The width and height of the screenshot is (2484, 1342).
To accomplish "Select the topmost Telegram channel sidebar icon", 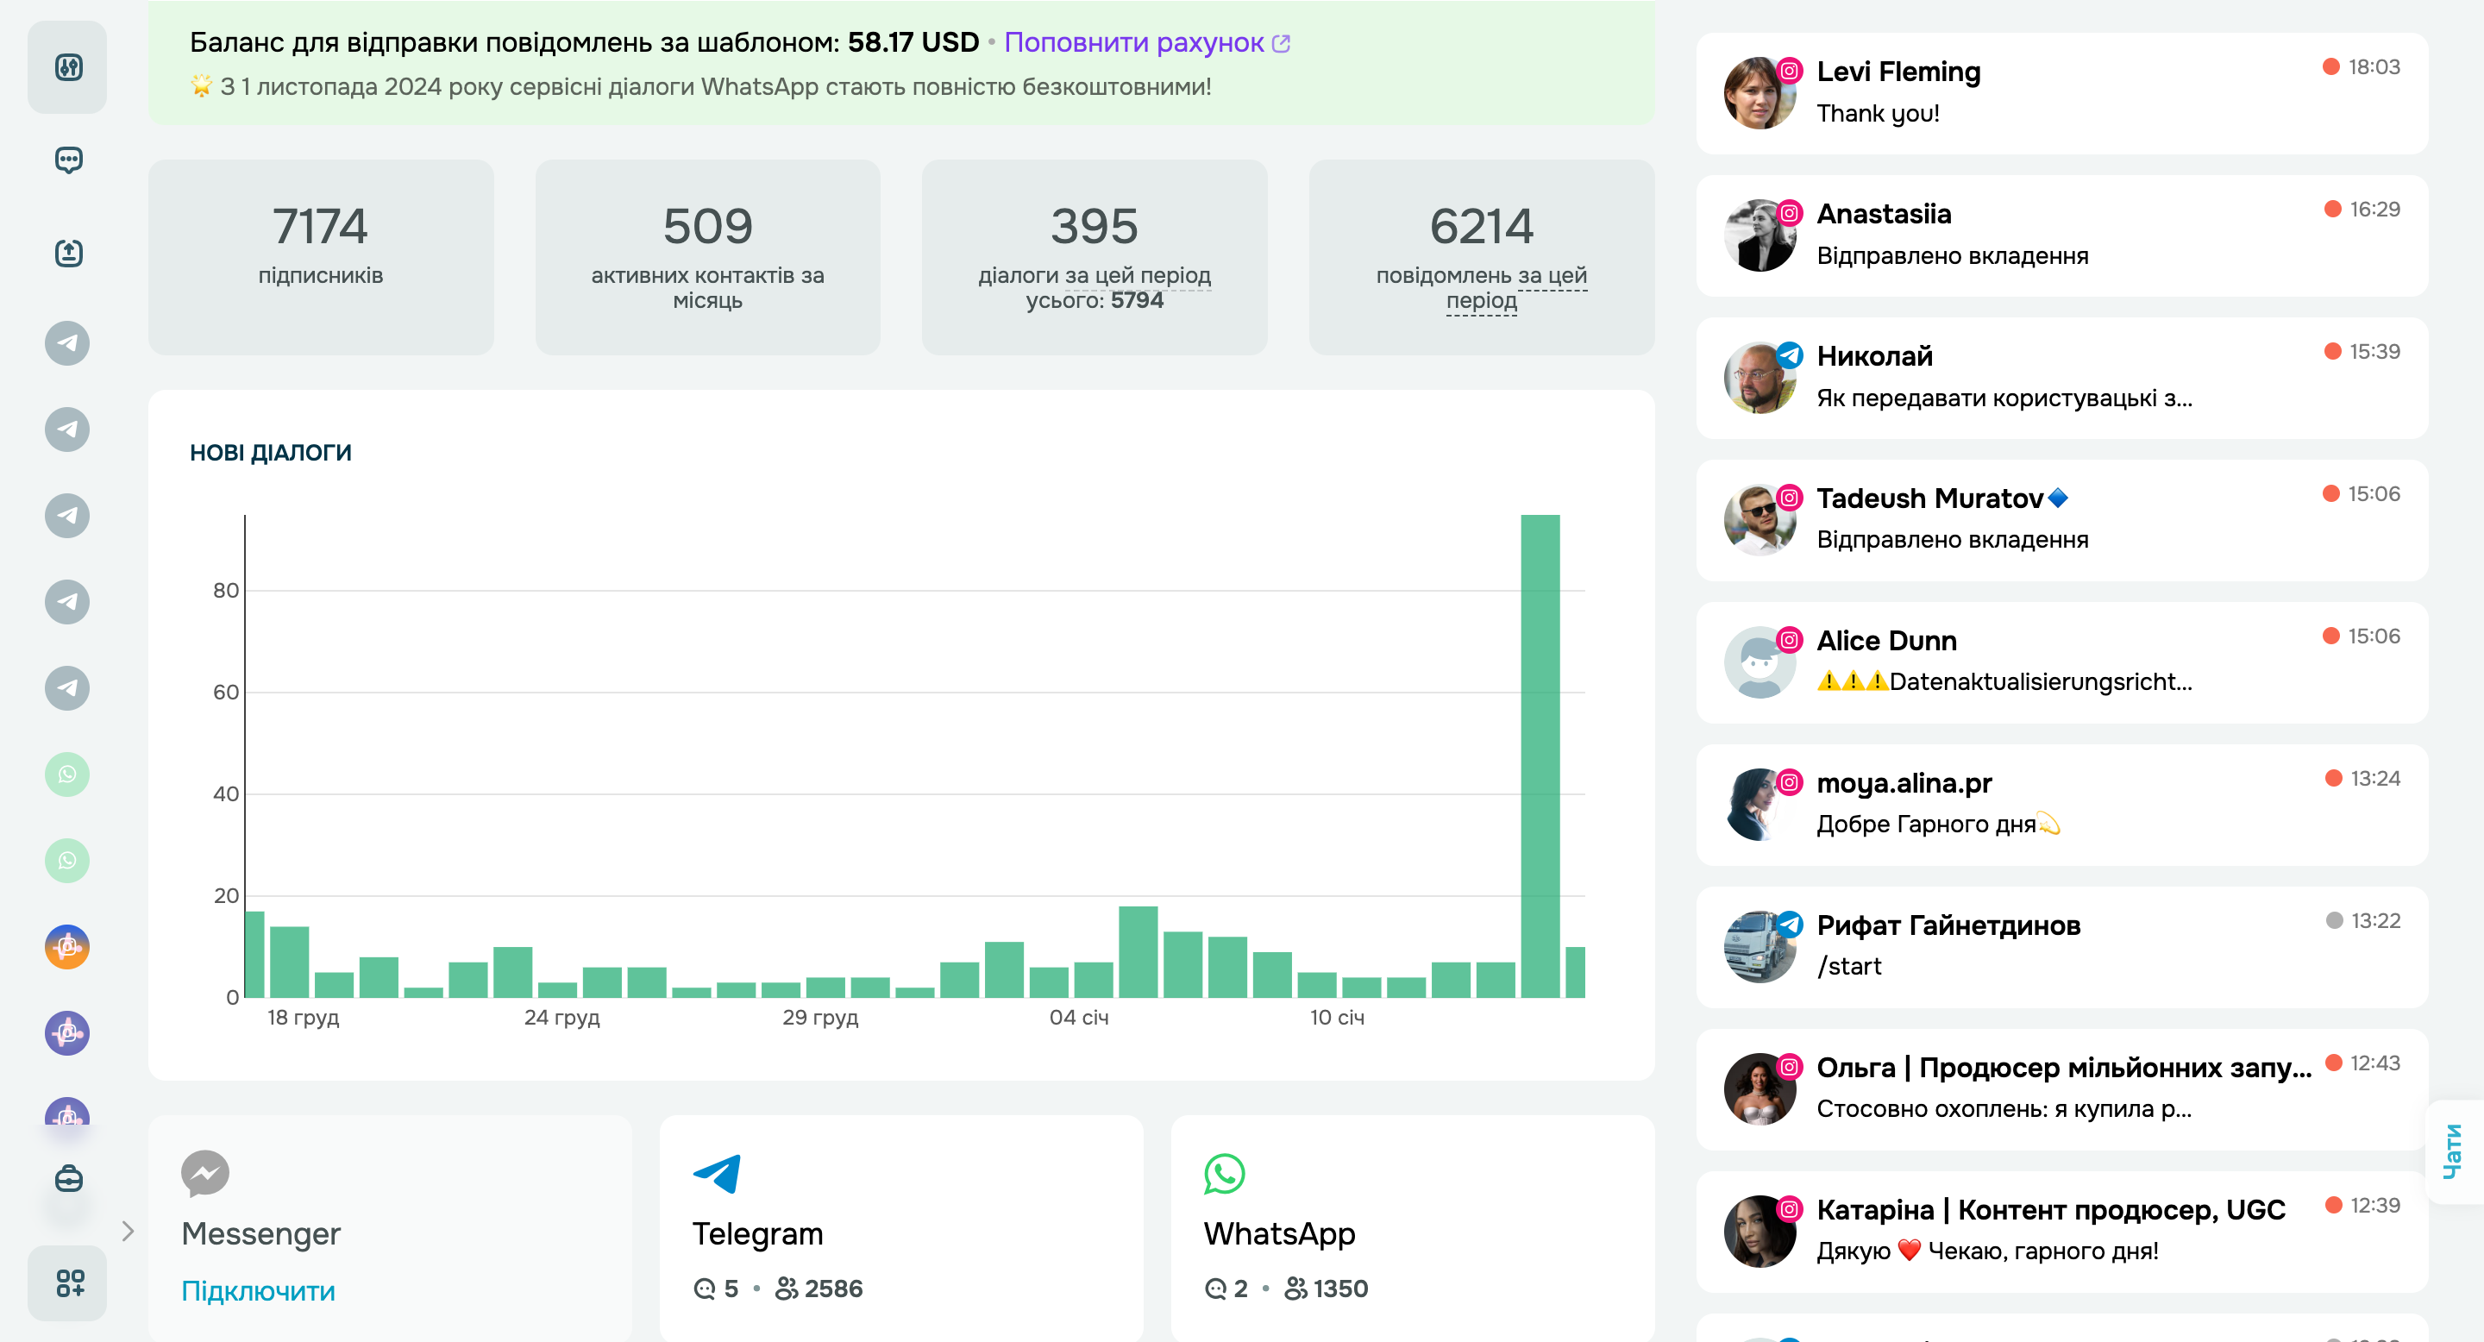I will click(x=67, y=343).
